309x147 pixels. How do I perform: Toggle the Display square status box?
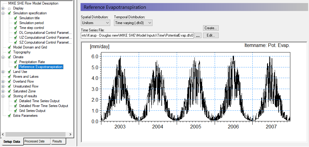[9, 9]
